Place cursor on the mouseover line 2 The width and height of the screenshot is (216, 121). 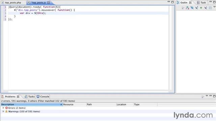(44, 10)
